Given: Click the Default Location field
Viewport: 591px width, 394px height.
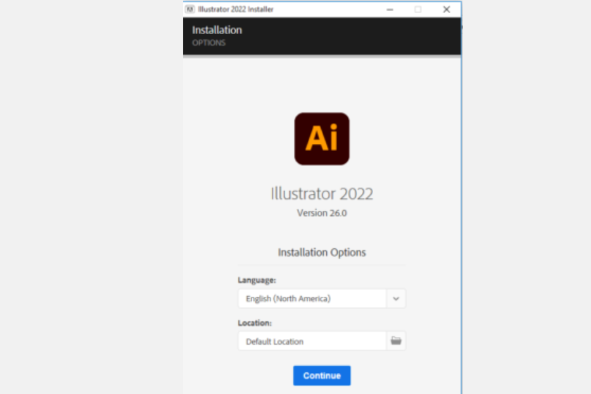Looking at the screenshot, I should coord(312,341).
